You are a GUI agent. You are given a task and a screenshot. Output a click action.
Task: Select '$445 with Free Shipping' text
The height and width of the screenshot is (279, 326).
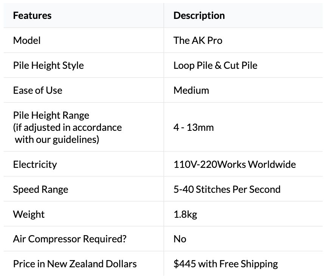coord(225,263)
